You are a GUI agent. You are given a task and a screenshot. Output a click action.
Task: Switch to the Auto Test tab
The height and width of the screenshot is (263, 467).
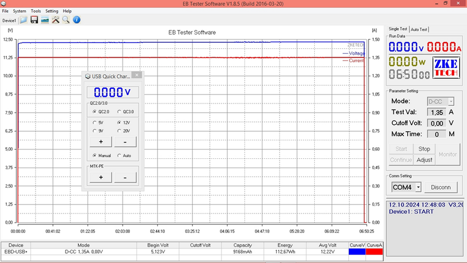tap(419, 29)
